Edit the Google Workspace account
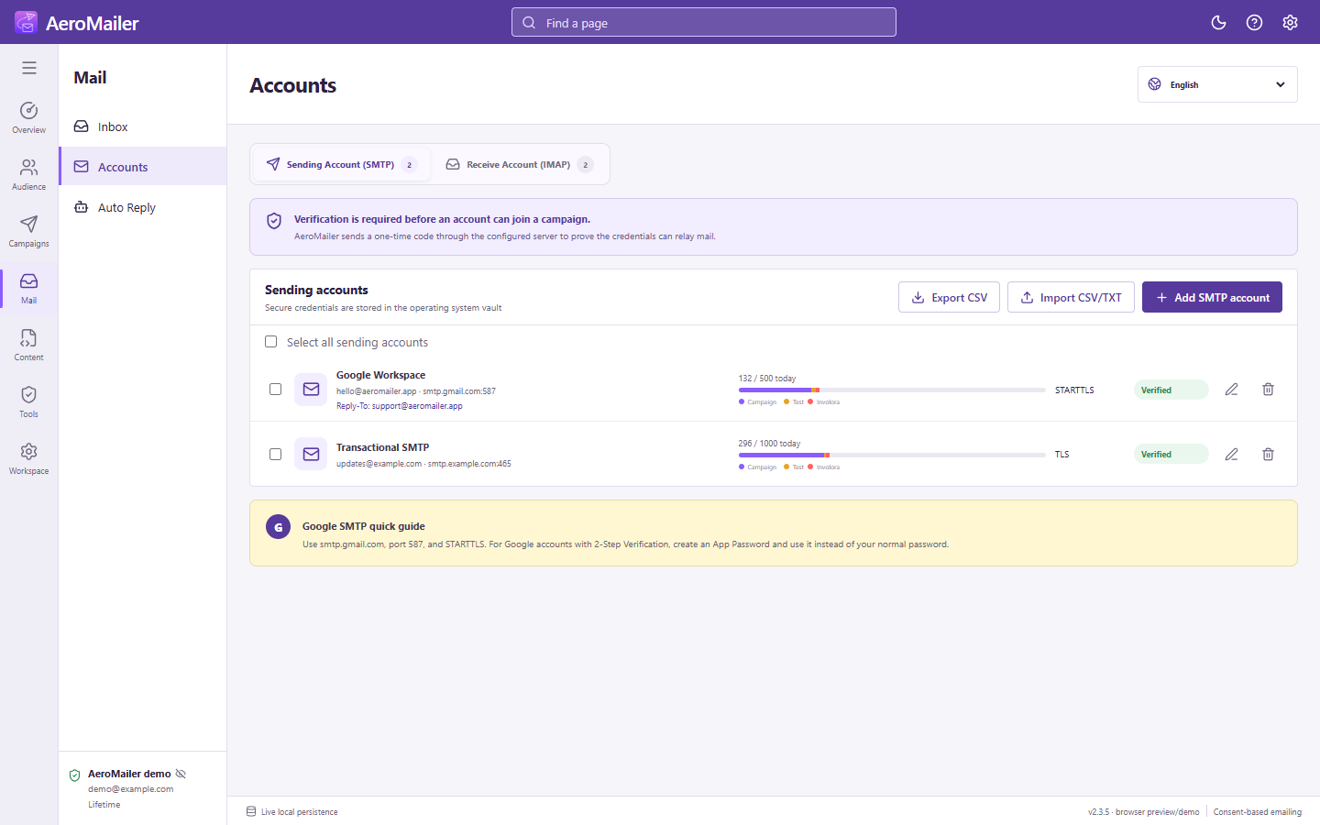 [x=1231, y=390]
